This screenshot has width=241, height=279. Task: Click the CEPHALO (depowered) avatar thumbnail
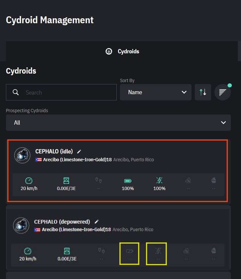(21, 225)
